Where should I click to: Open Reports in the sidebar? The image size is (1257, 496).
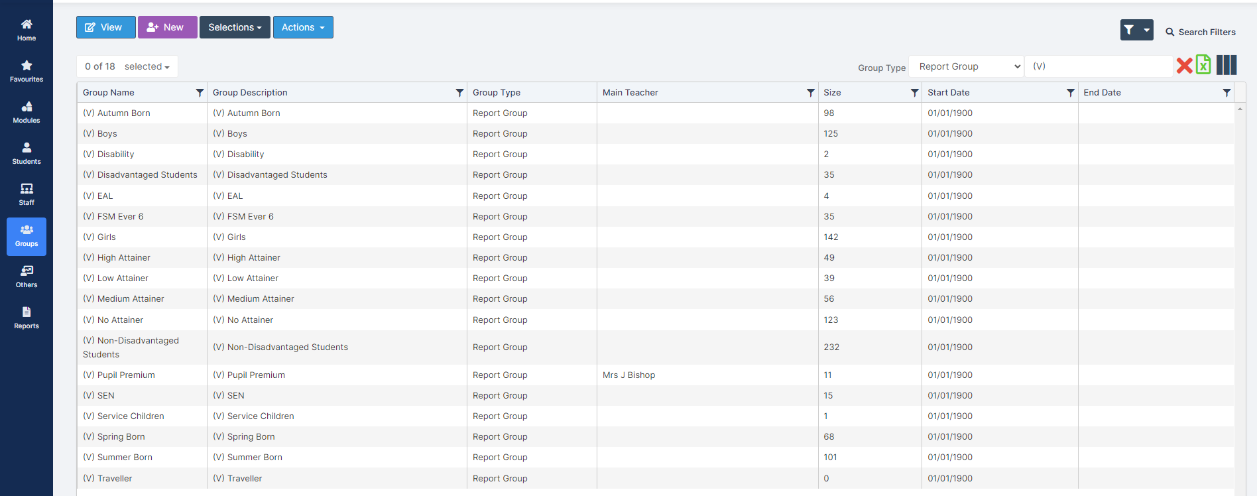[27, 318]
